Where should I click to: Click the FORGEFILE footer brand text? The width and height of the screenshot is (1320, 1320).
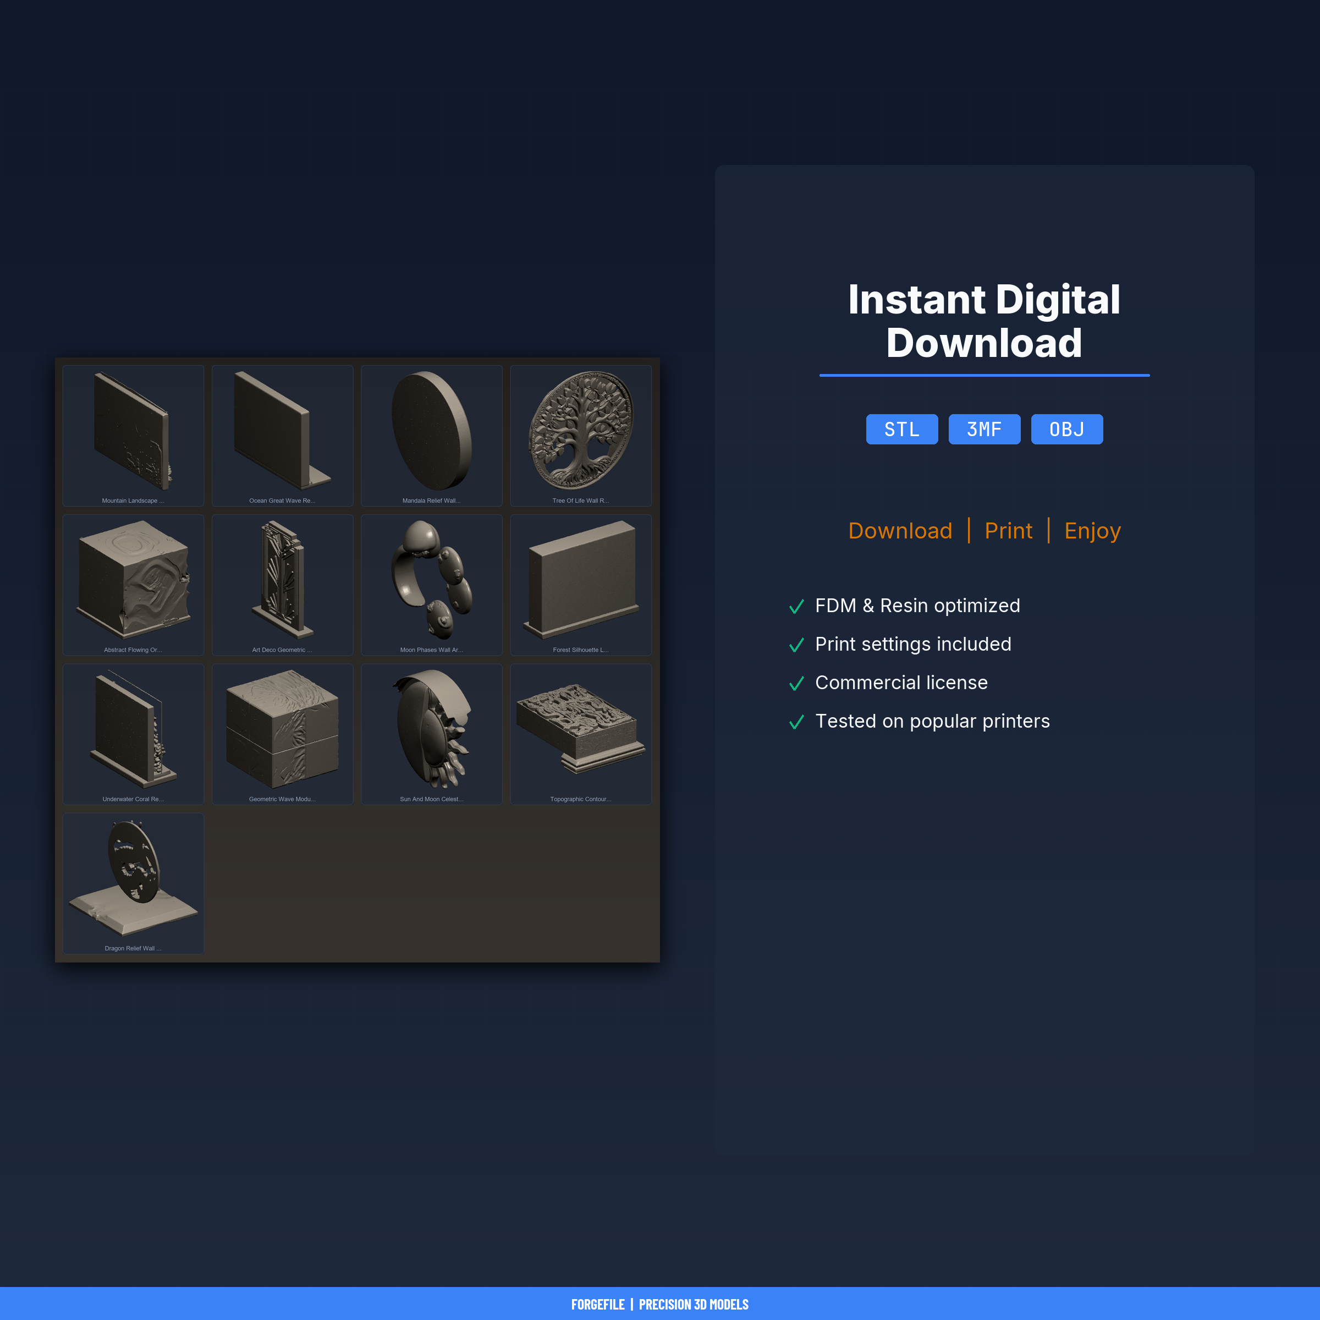(598, 1304)
